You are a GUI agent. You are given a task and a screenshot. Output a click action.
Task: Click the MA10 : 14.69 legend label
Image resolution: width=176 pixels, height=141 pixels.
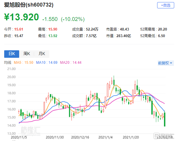(x=47, y=63)
